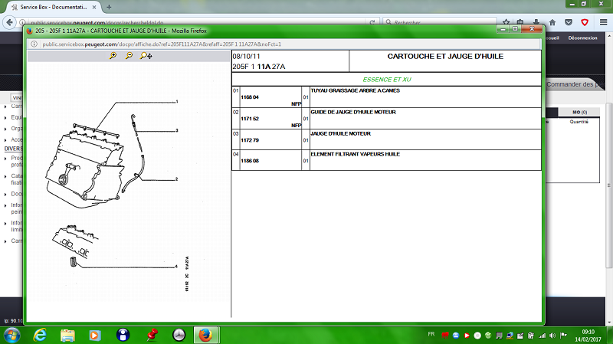
Task: Open Pocket icon in Firefox toolbar
Action: click(x=569, y=22)
